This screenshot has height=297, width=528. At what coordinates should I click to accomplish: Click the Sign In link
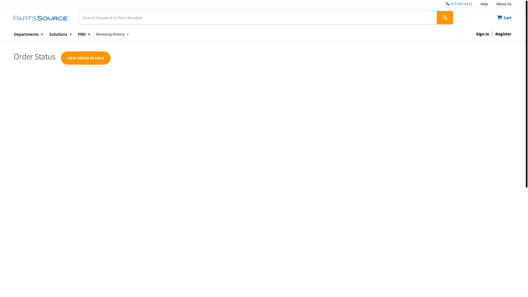482,34
